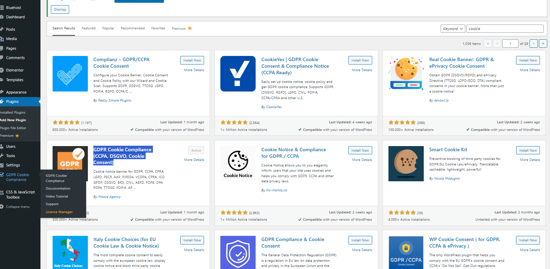Select Support in the flyout menu

[52, 204]
